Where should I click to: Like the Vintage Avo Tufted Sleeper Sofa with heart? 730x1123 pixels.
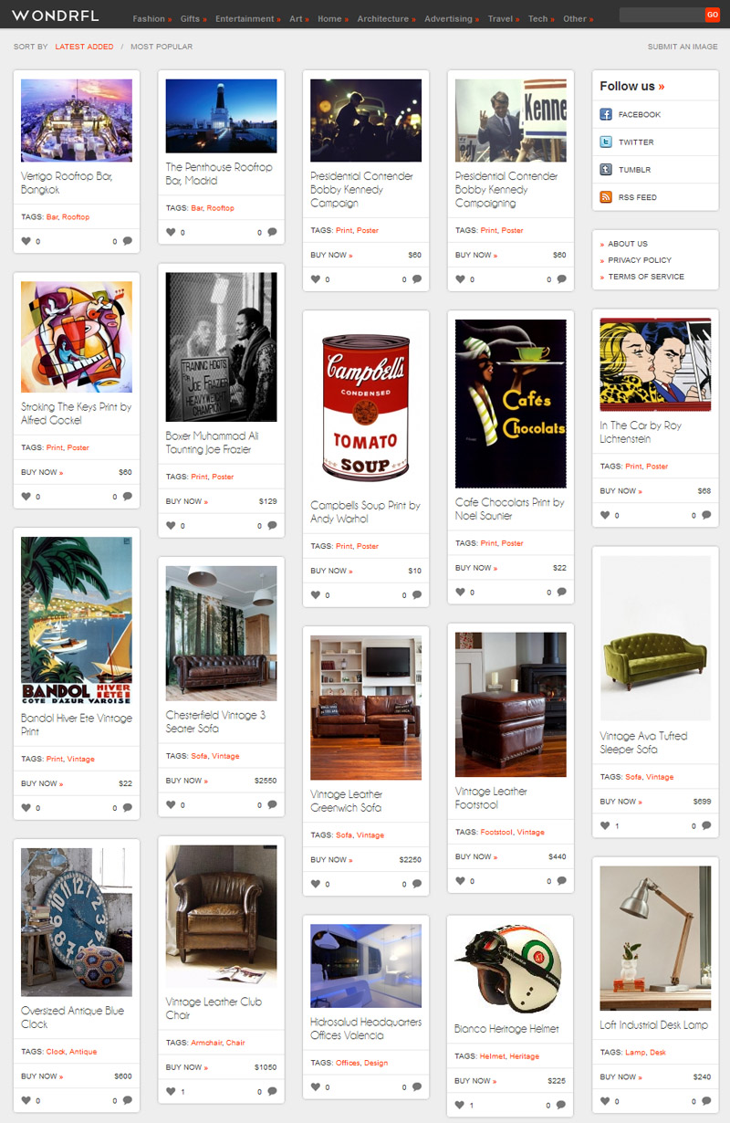coord(605,825)
